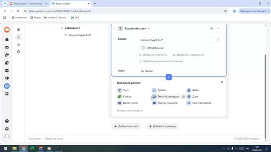The height and width of the screenshot is (152, 271).
Task: Click Добавить пояснение link
Action: coord(153,55)
